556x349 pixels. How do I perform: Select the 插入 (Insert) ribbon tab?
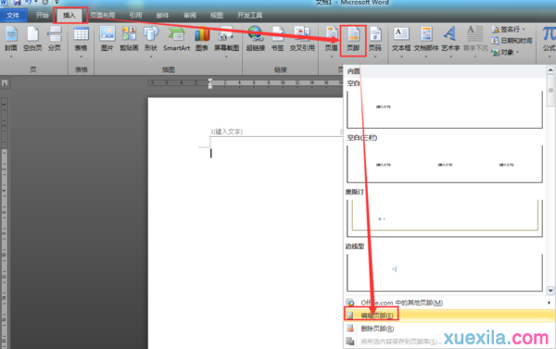[69, 15]
